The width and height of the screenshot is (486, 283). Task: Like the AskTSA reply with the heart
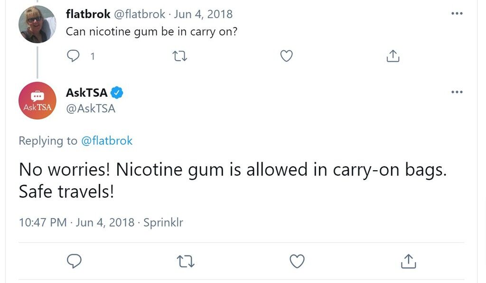(x=297, y=261)
